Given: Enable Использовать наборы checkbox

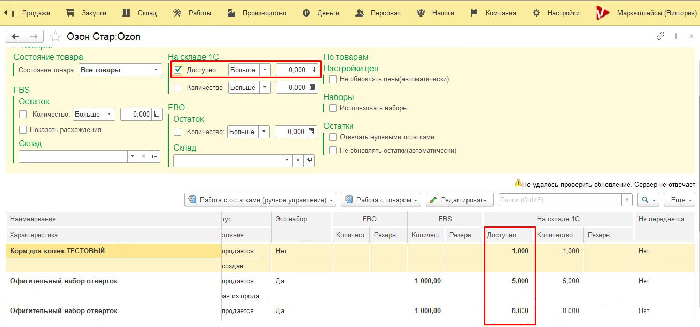Looking at the screenshot, I should click(333, 108).
